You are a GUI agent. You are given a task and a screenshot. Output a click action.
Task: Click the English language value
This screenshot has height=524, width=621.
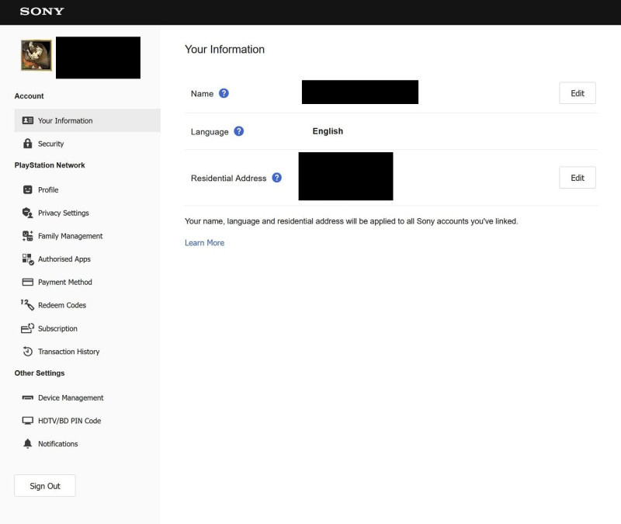[328, 131]
